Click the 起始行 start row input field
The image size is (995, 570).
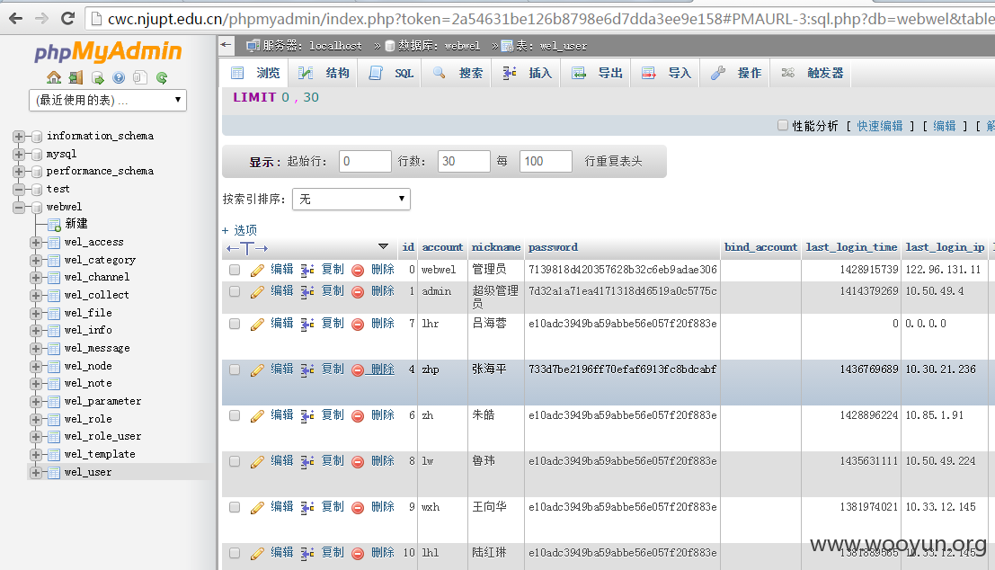pyautogui.click(x=365, y=161)
